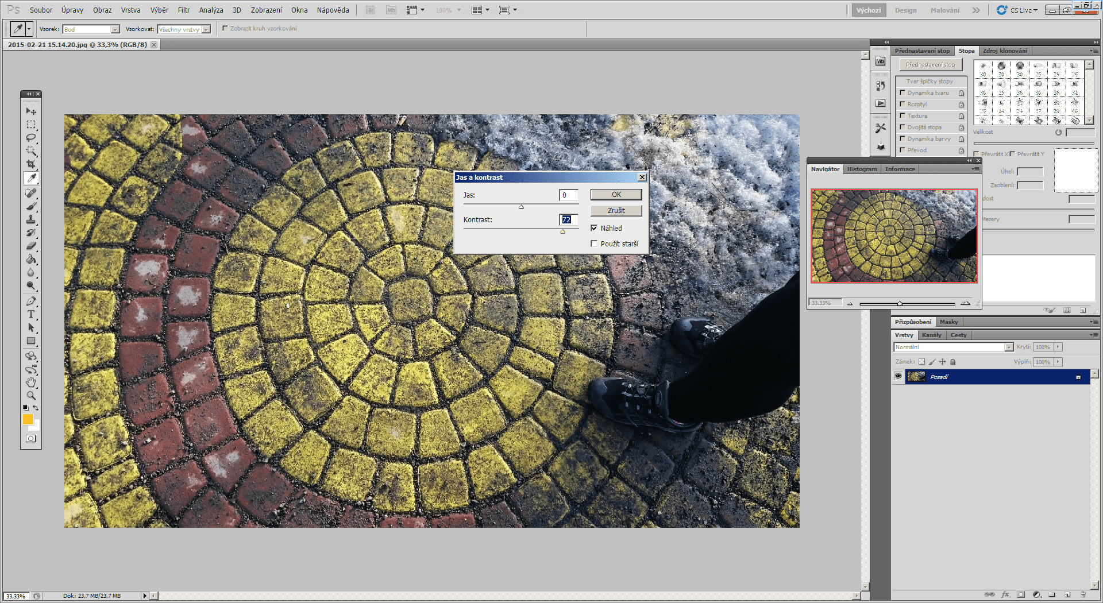Select the Rectangle shape tool
The image size is (1103, 603).
pos(31,341)
